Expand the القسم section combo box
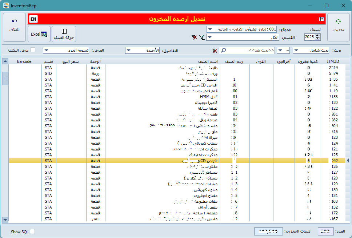Screen dimensions: 352x238 [x=210, y=37]
